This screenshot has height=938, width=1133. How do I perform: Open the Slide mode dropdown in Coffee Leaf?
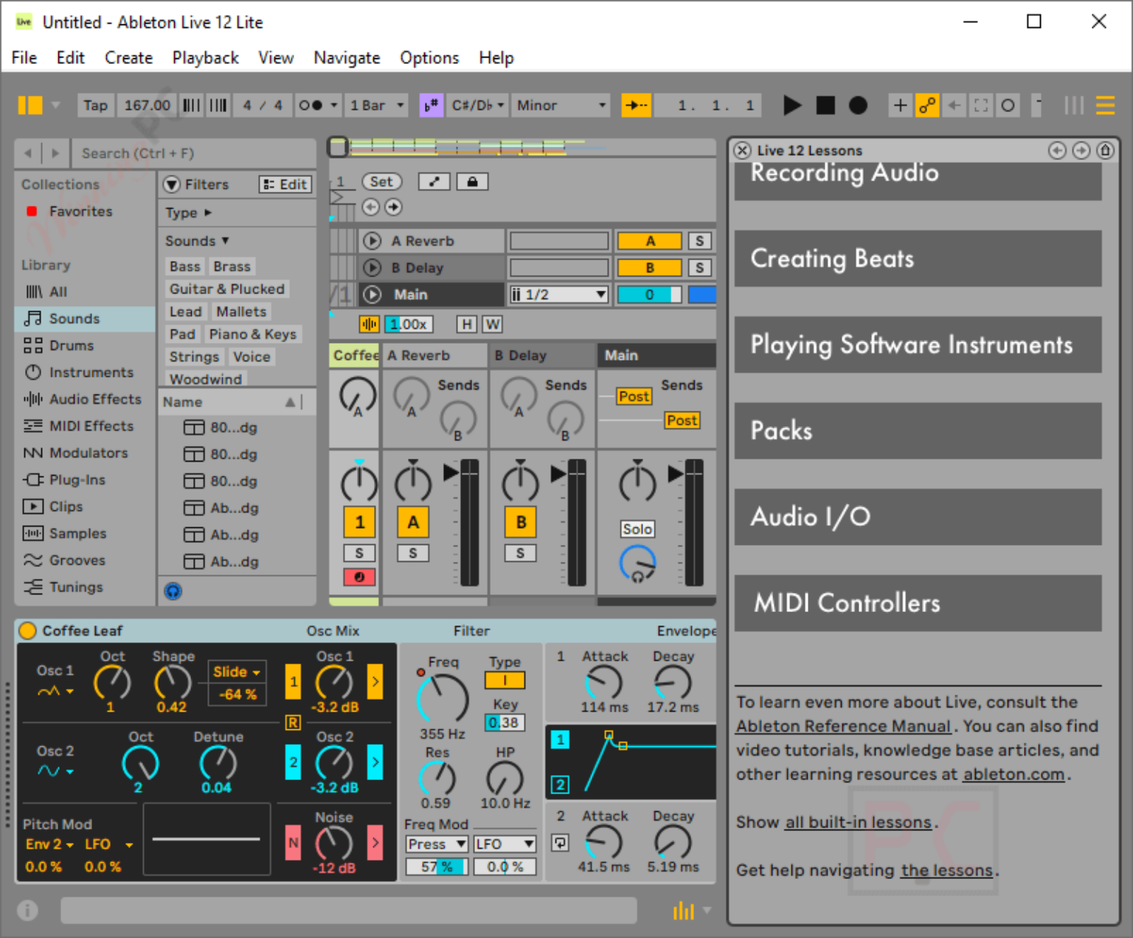point(235,672)
